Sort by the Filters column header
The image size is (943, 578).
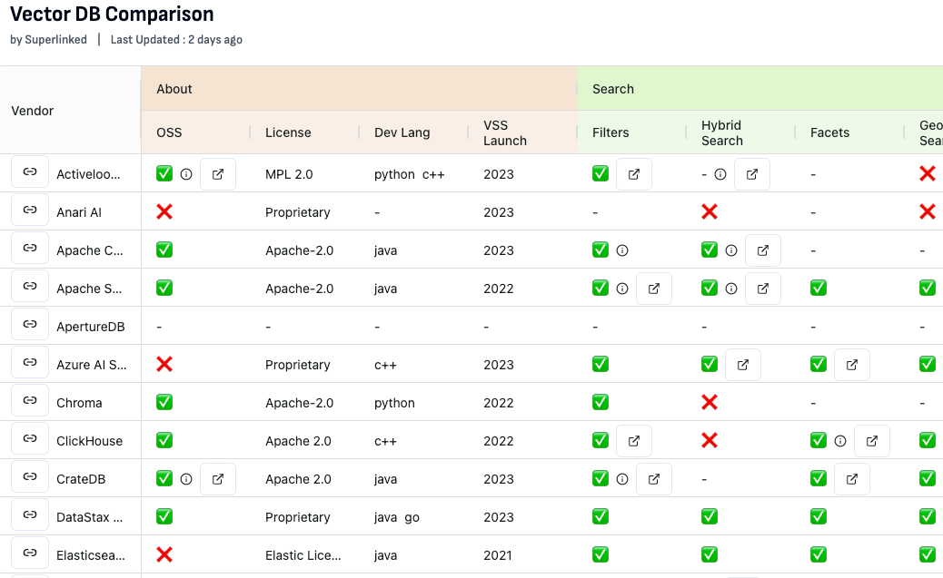click(610, 132)
